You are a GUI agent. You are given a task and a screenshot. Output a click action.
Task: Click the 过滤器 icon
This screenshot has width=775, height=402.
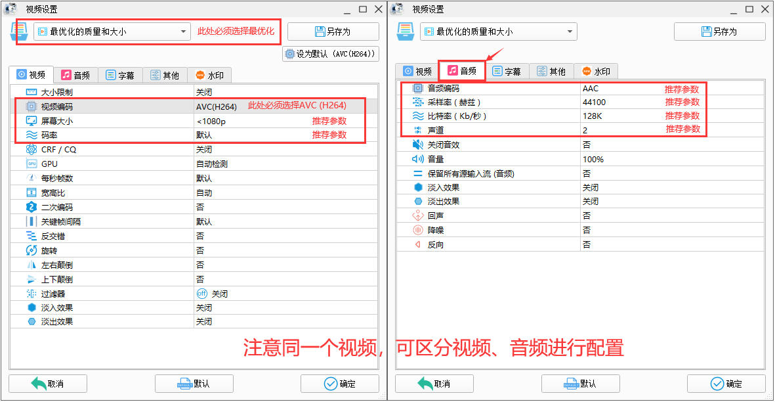pyautogui.click(x=31, y=294)
